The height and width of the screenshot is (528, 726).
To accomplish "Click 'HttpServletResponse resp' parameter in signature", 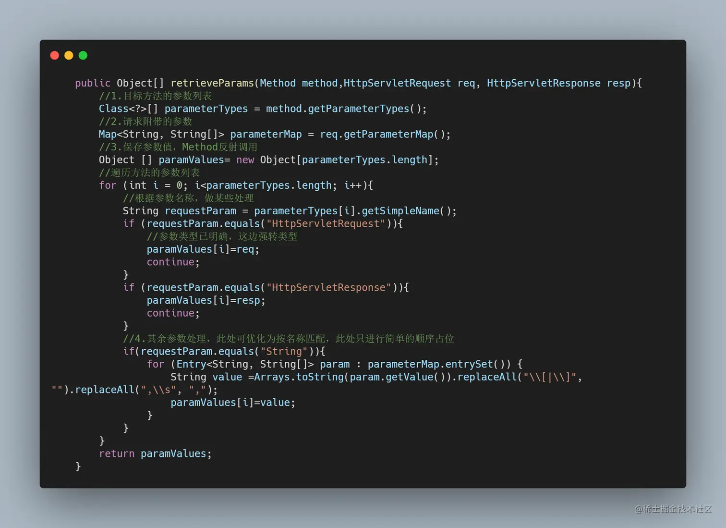I will [558, 83].
